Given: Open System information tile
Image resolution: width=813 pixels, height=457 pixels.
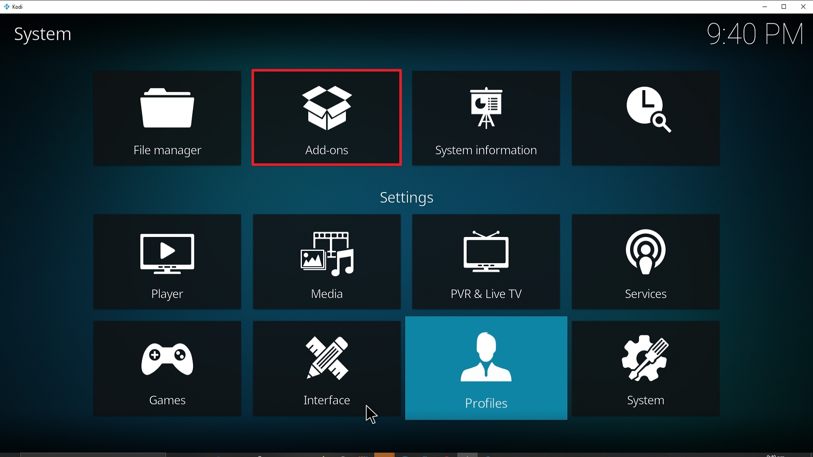Looking at the screenshot, I should [486, 118].
